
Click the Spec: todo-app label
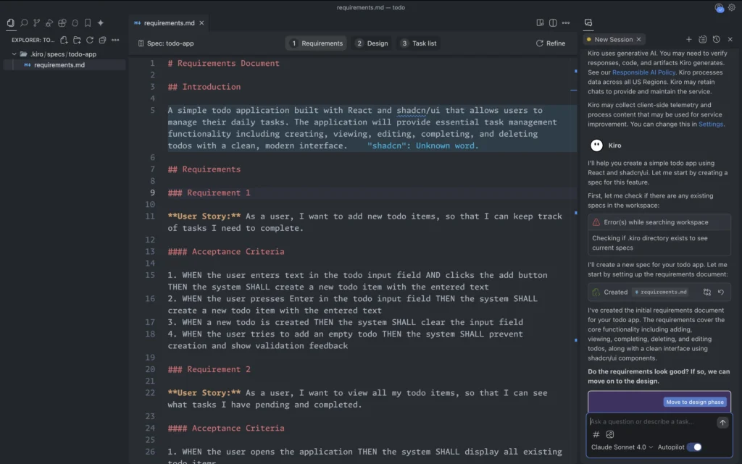(166, 43)
